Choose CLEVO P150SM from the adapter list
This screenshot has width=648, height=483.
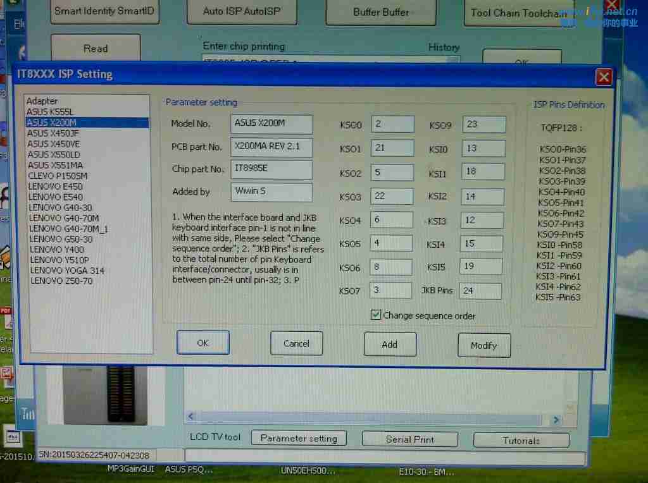[x=58, y=176]
